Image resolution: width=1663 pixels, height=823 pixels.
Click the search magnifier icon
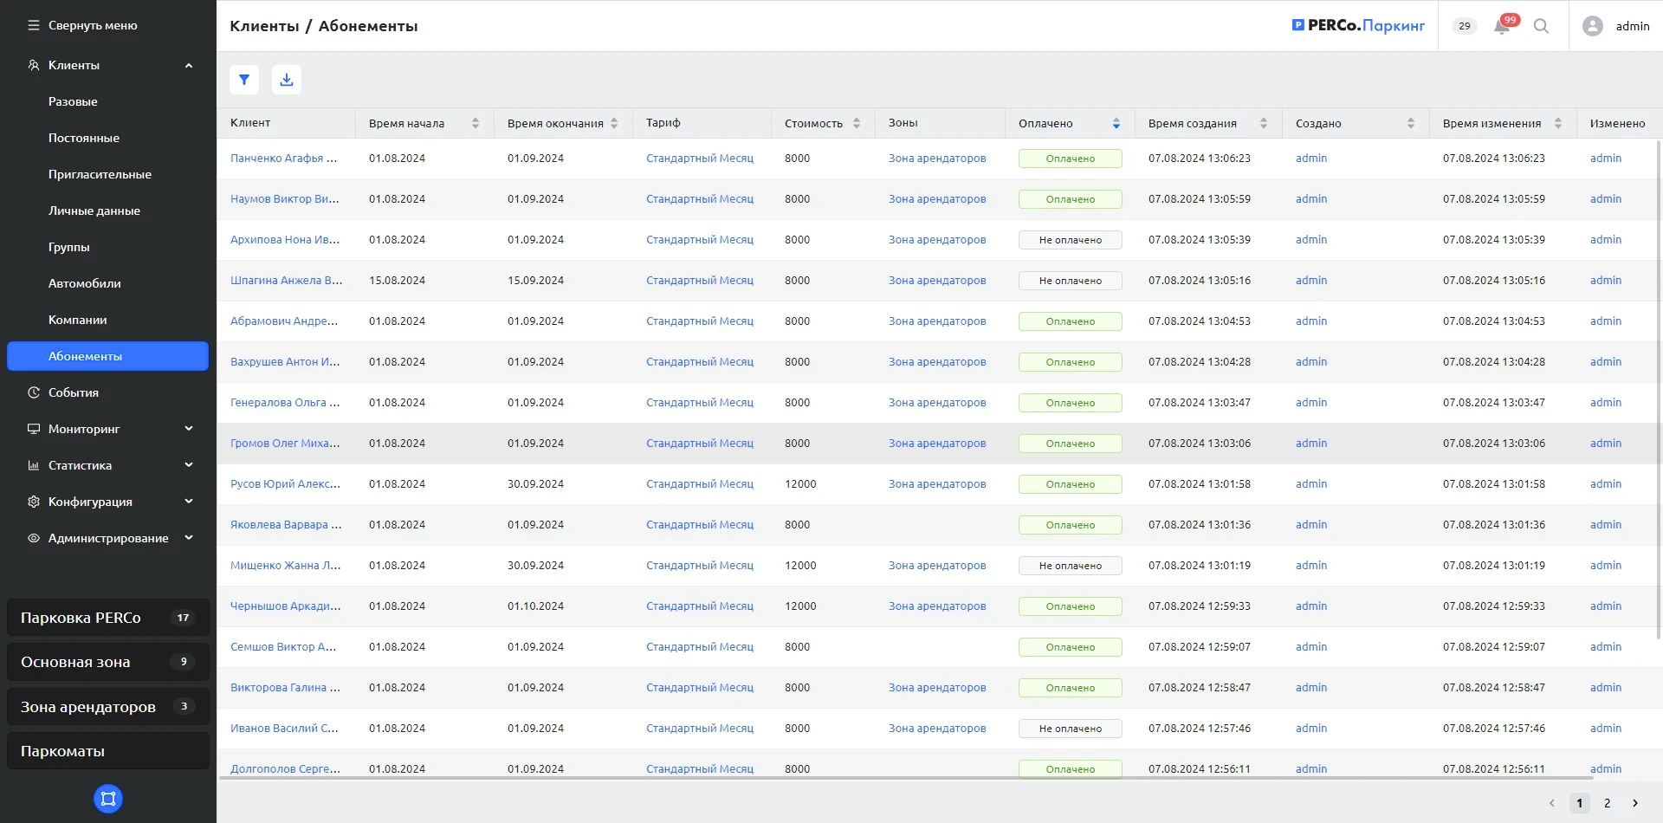1541,26
